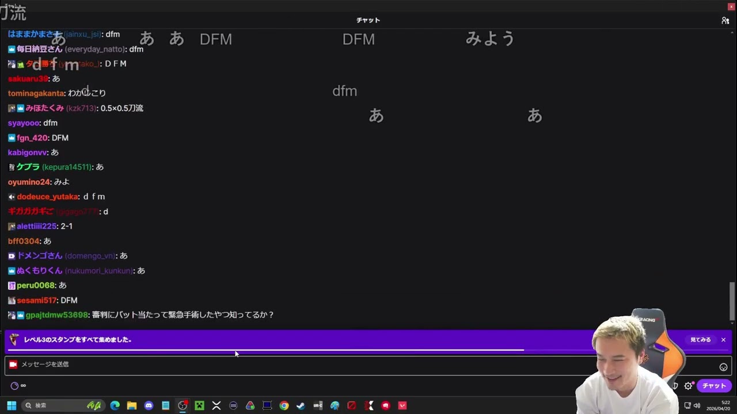Open profile of user alettiiii225
Viewport: 737px width, 414px height.
click(x=37, y=227)
